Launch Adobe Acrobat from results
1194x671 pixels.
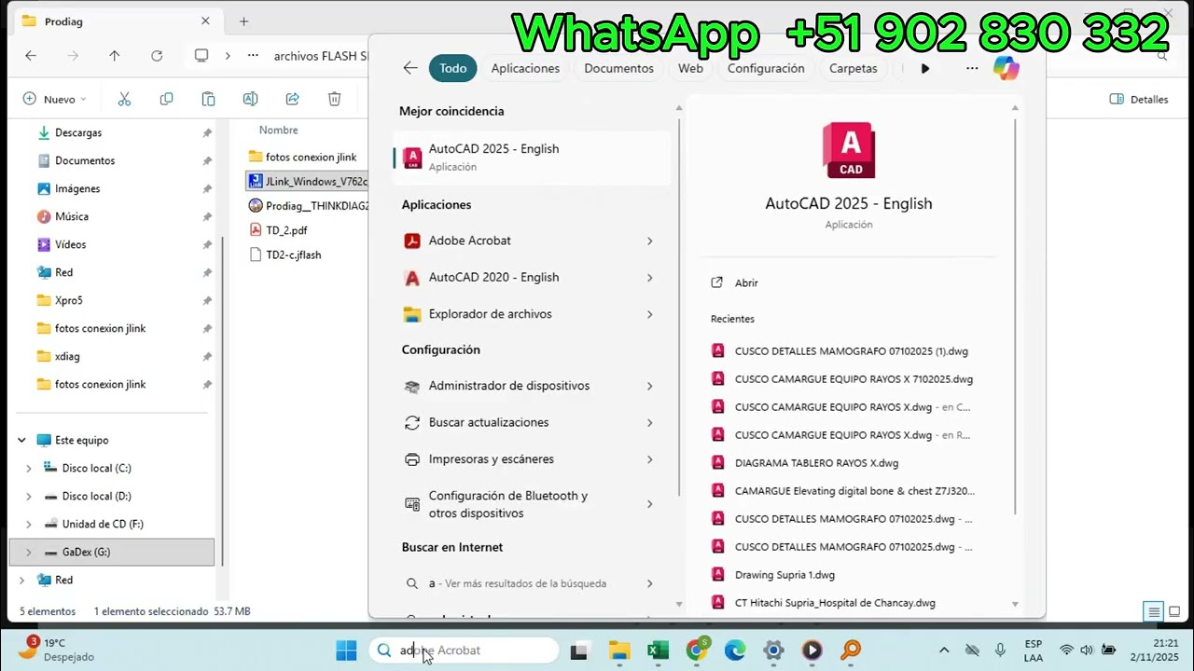[x=532, y=240]
